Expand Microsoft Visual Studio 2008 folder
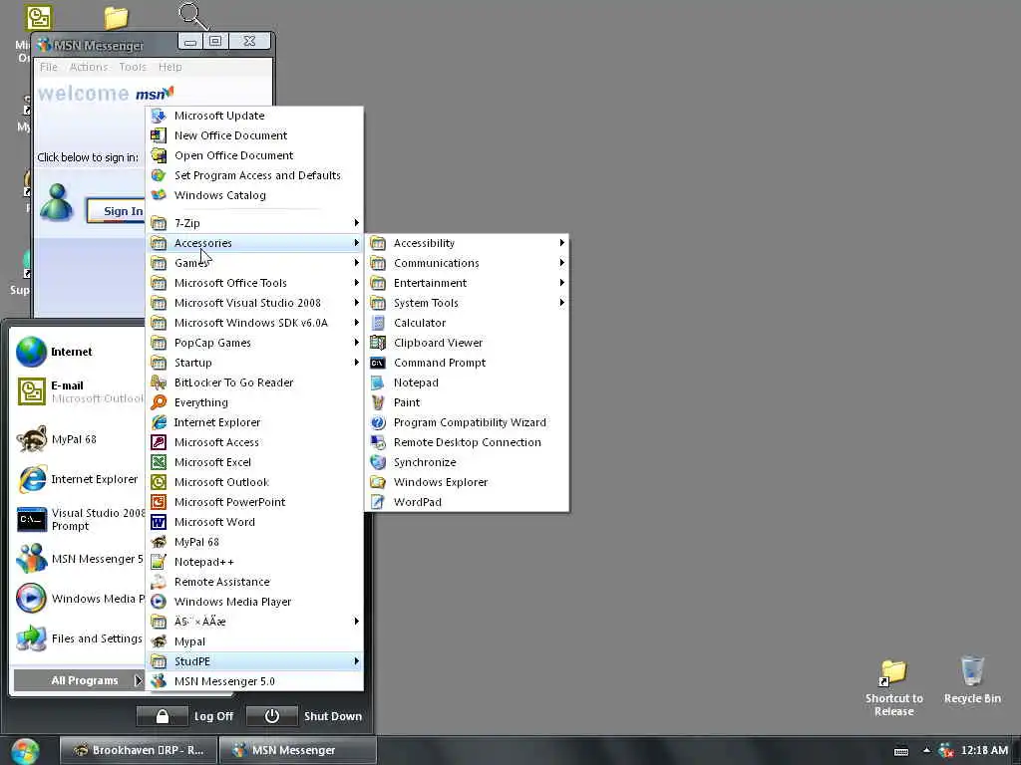 254,303
